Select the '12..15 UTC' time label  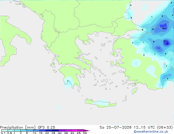[144, 127]
